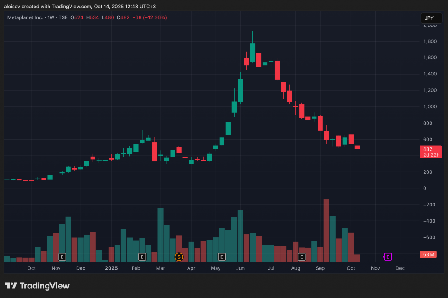The width and height of the screenshot is (448, 298).
Task: Open the purple upcoming earnings E marker
Action: pos(388,257)
